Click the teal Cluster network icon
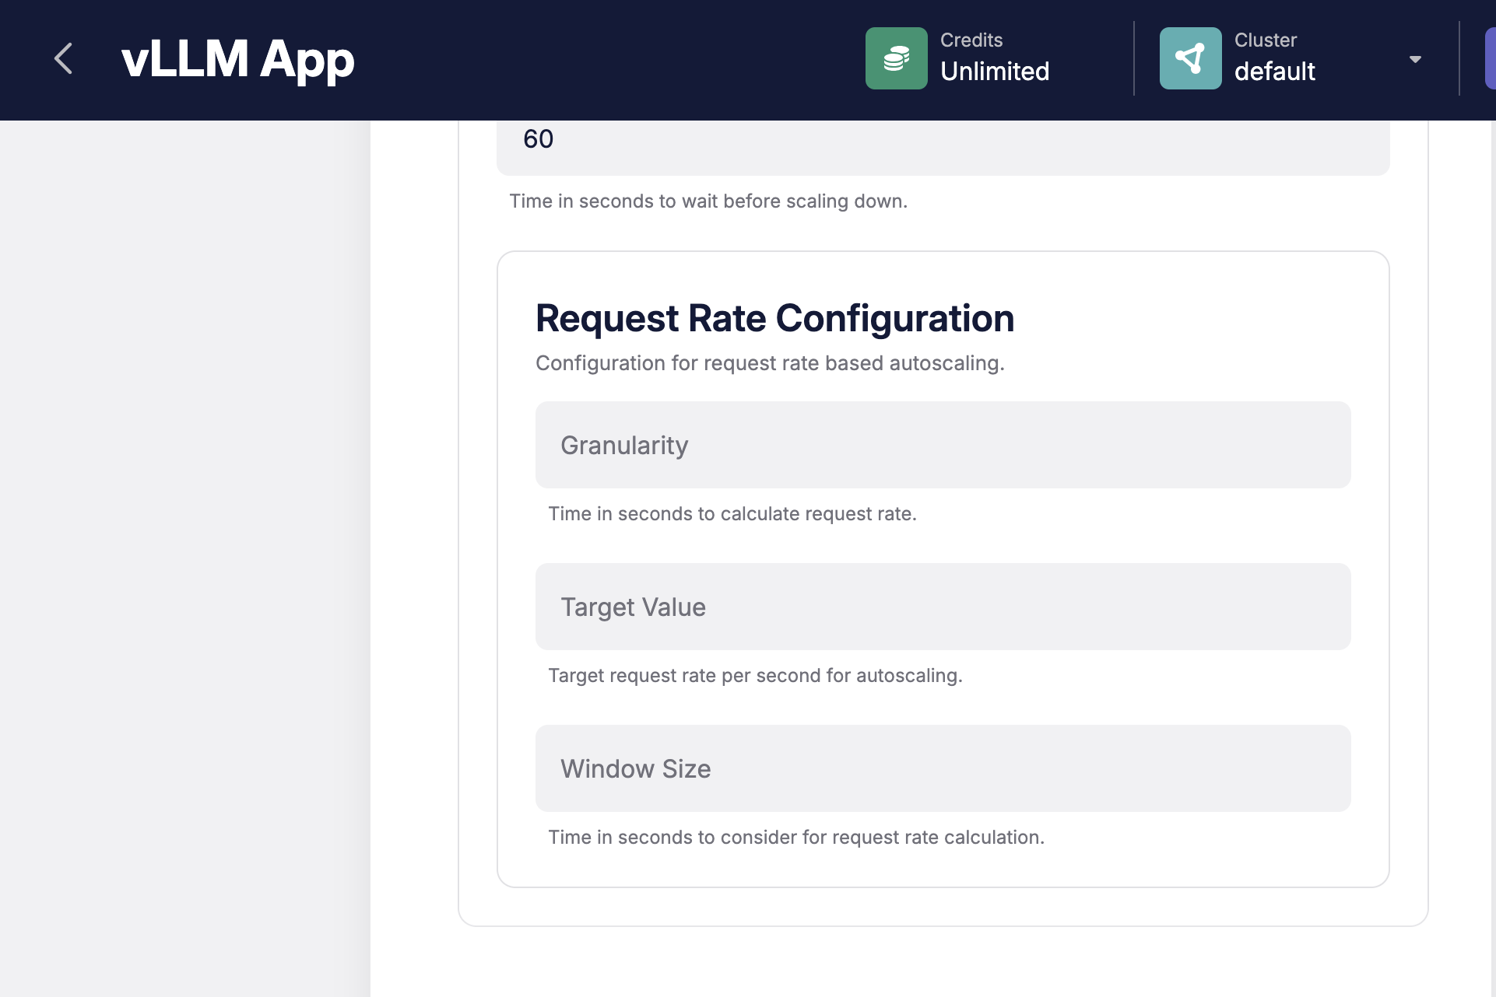The height and width of the screenshot is (997, 1496). pos(1190,59)
